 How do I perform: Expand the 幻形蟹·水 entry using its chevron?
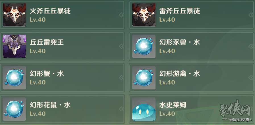(121, 78)
